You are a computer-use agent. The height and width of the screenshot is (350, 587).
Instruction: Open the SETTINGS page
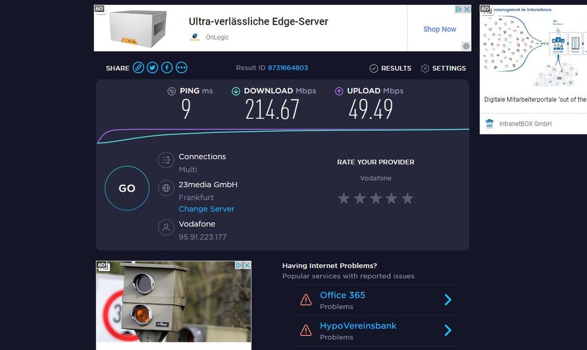click(x=444, y=68)
